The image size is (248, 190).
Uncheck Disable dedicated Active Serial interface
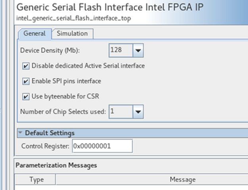tap(26, 66)
